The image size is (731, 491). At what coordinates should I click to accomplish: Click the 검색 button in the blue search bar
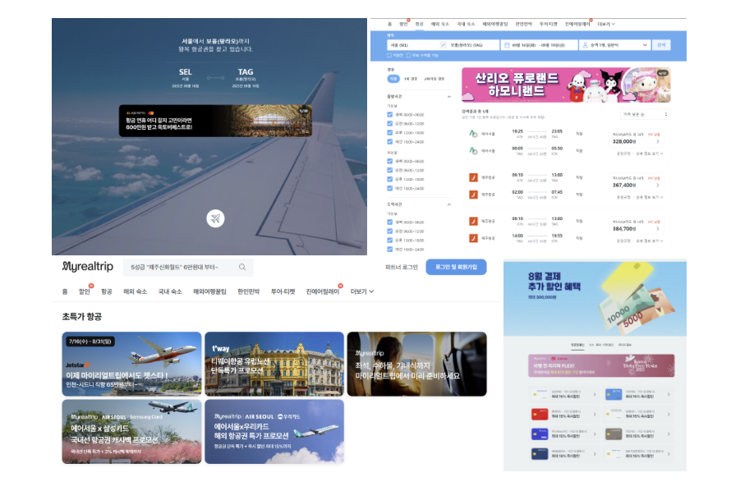[661, 45]
